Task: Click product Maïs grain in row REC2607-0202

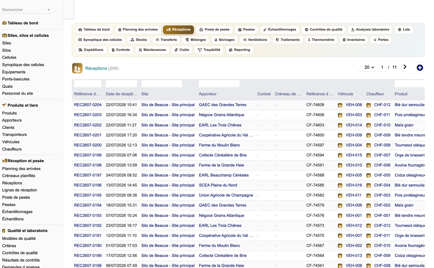Action: click(404, 125)
